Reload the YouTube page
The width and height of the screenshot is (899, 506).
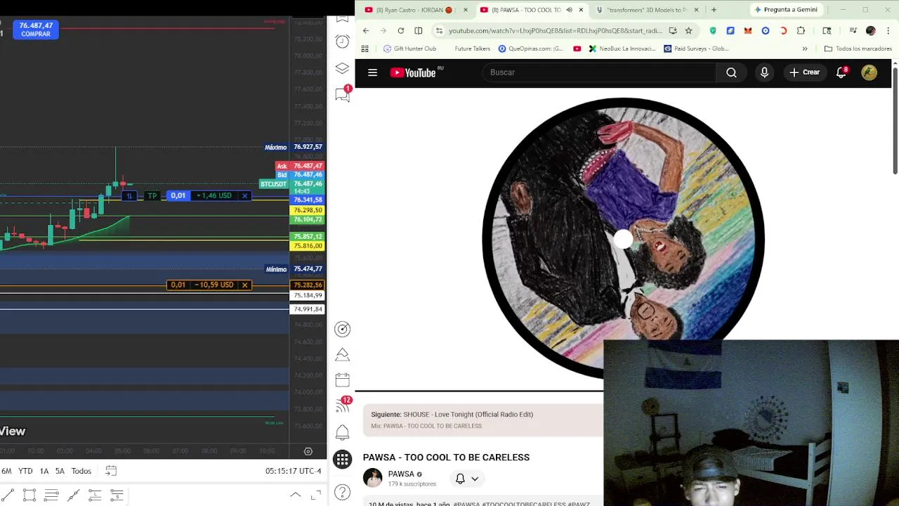click(x=400, y=30)
